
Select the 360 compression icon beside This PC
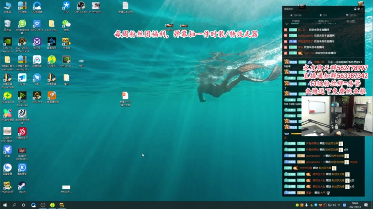pos(22,7)
